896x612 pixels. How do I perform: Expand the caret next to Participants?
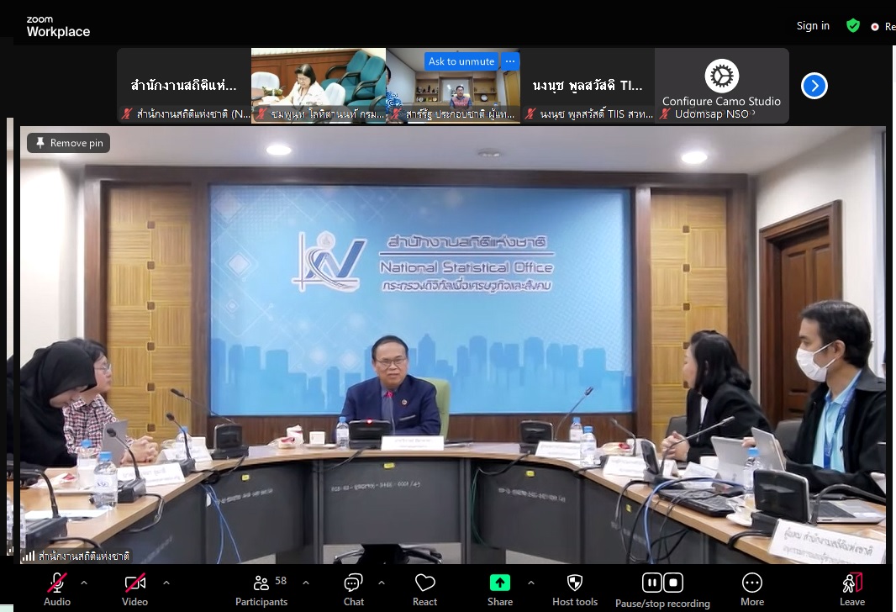[306, 583]
